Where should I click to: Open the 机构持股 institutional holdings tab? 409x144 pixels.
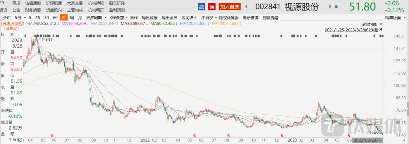click(96, 3)
